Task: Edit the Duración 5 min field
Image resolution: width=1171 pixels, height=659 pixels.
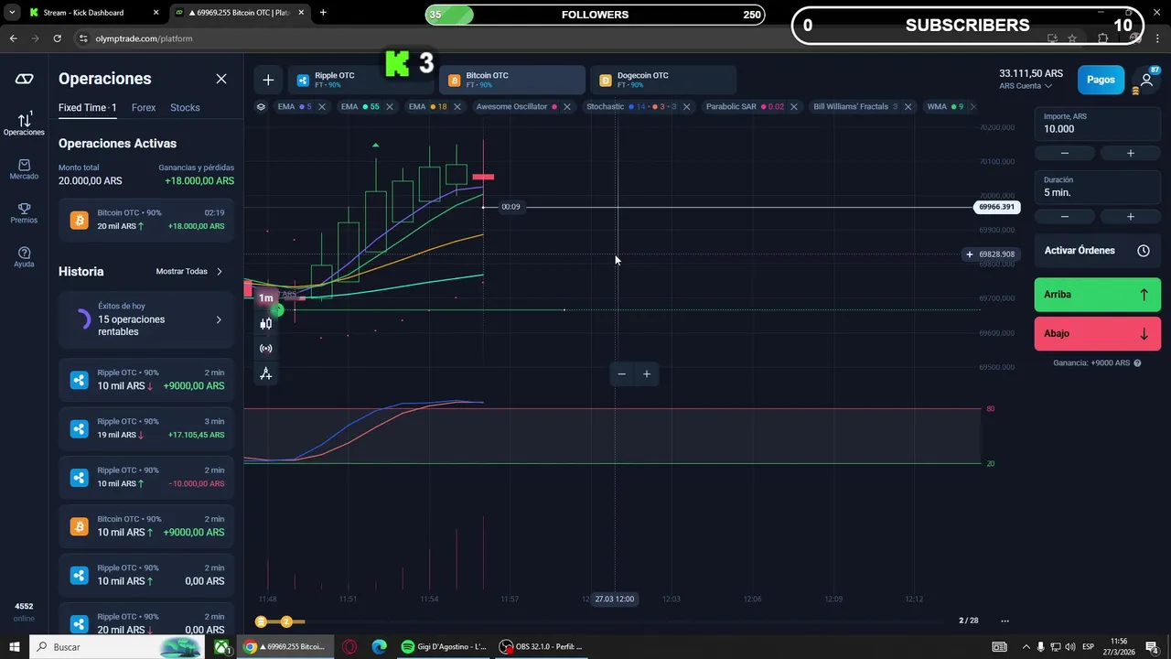Action: 1098,187
